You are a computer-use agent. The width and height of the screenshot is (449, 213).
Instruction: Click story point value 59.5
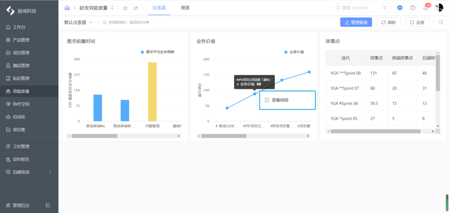(x=375, y=103)
